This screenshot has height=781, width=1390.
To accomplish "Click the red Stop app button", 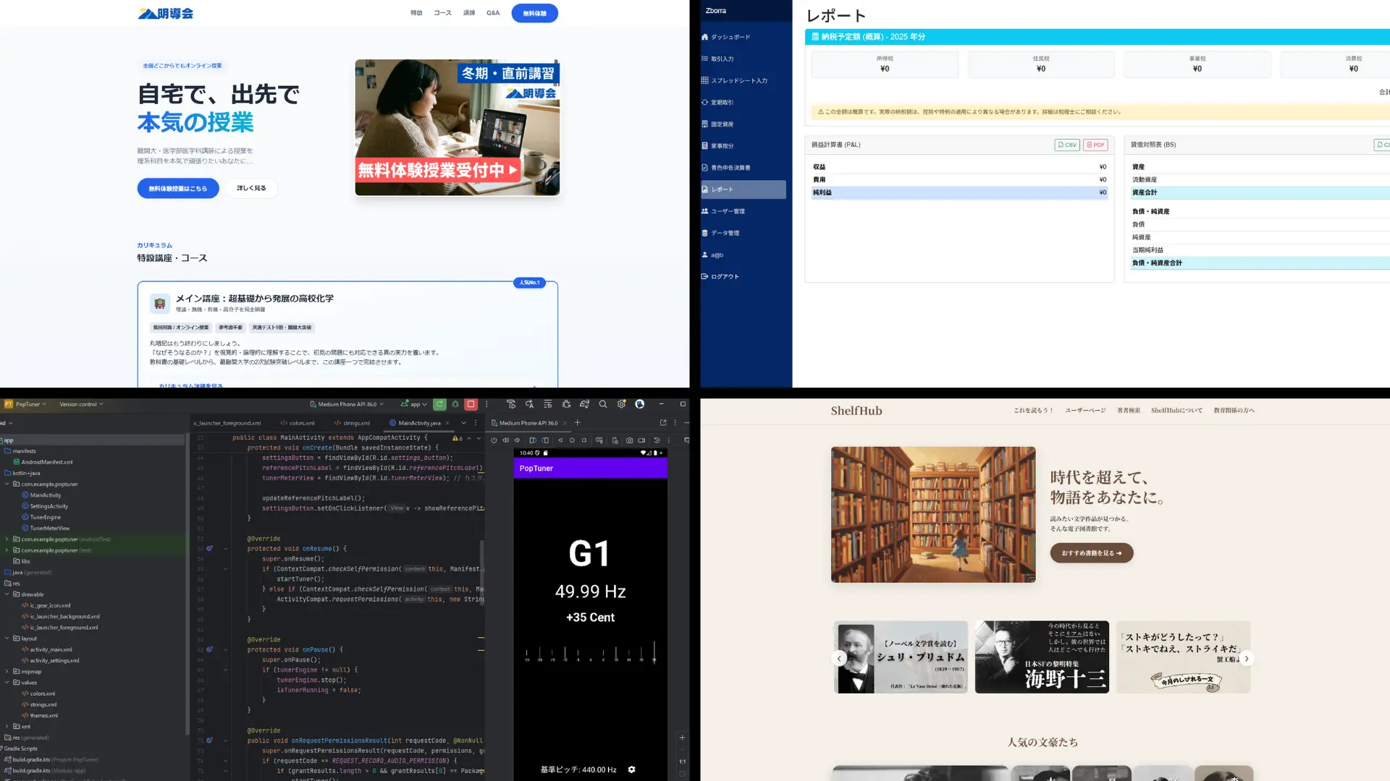I will tap(471, 404).
